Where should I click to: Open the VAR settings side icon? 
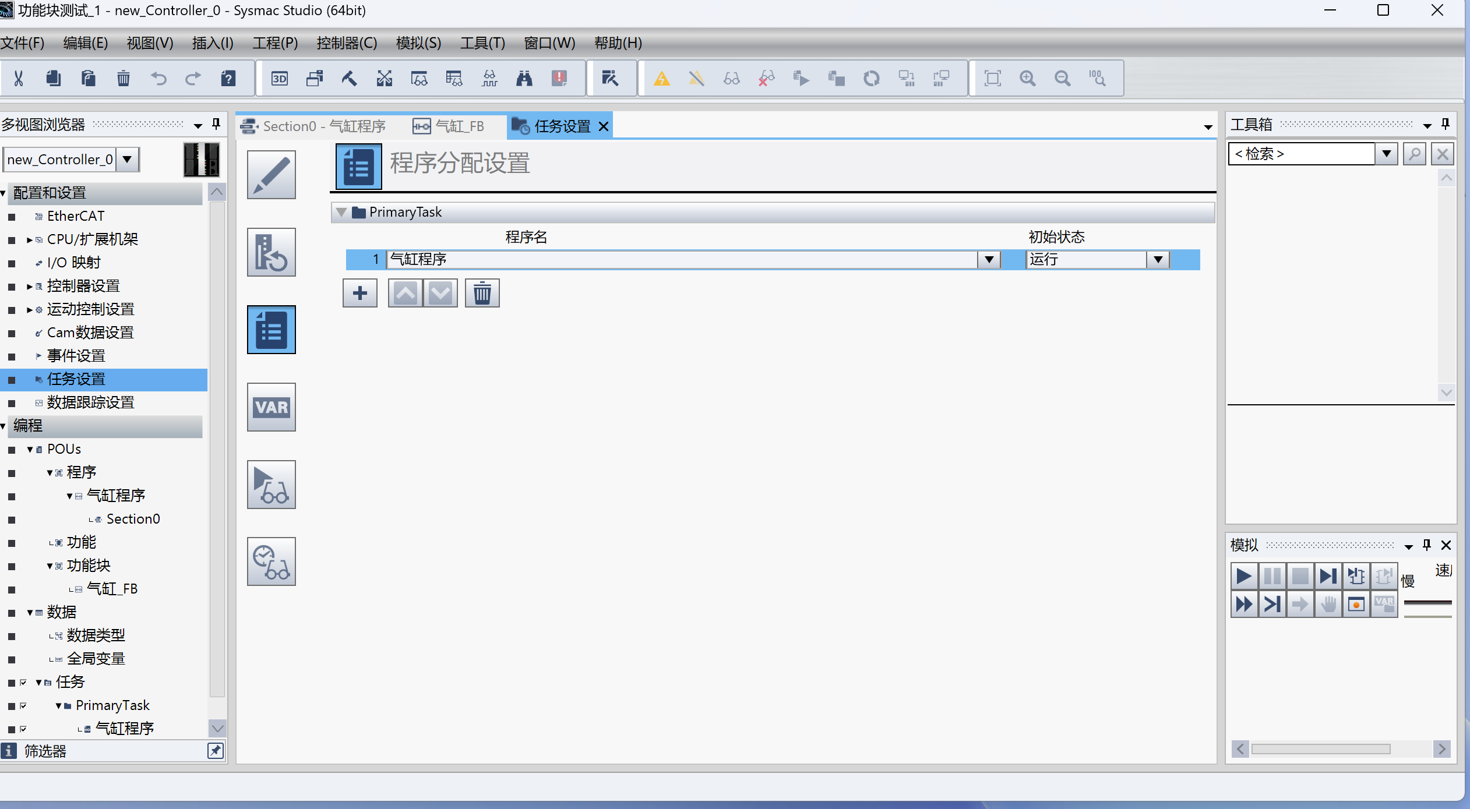pos(272,407)
